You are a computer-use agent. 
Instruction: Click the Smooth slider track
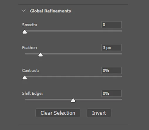coord(73,31)
